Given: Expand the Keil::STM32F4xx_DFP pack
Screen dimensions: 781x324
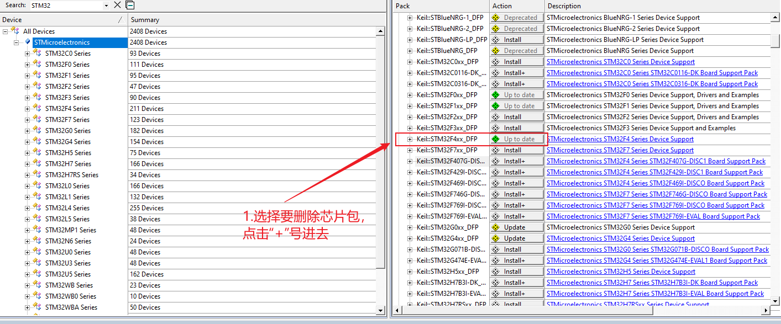Looking at the screenshot, I should 410,139.
